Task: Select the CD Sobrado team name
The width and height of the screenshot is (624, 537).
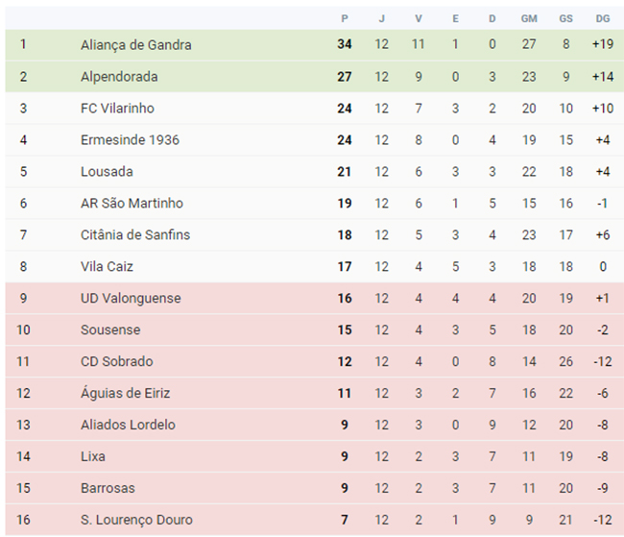Action: coord(116,361)
